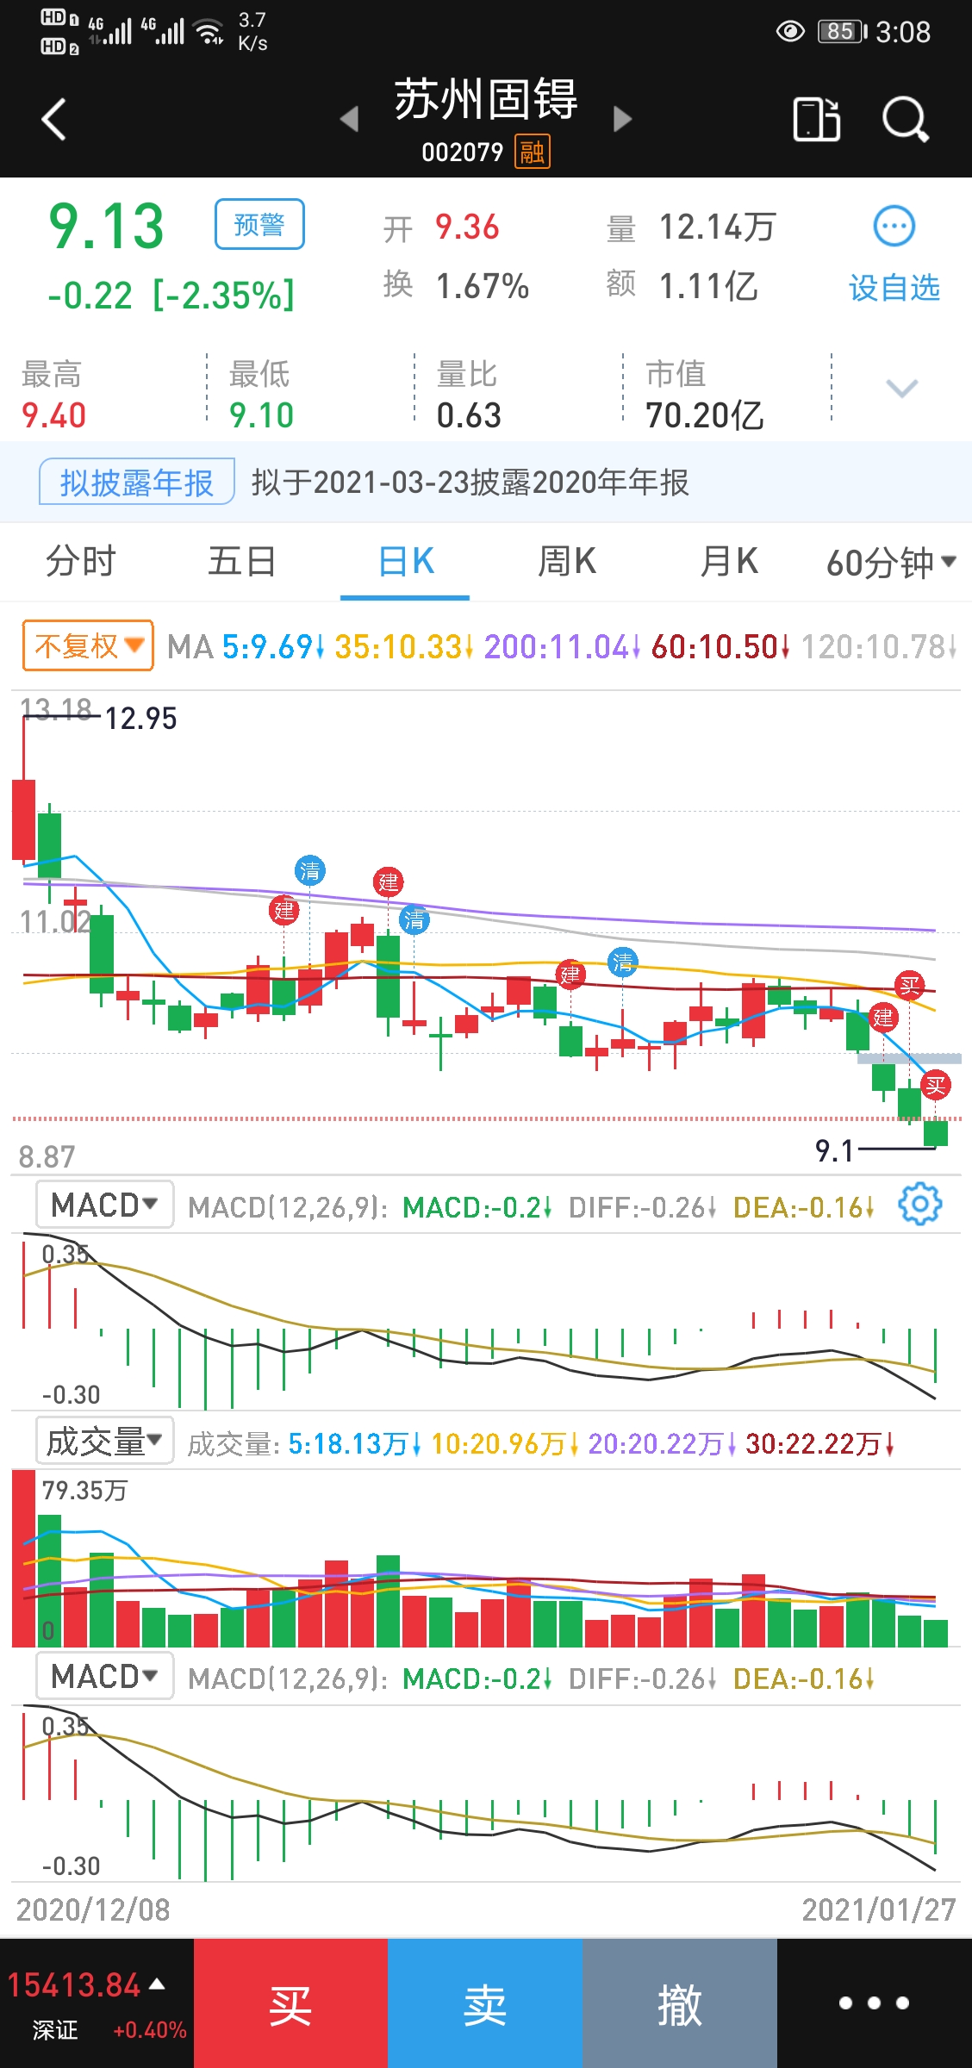Tap the 融 margin-trading badge

532,153
